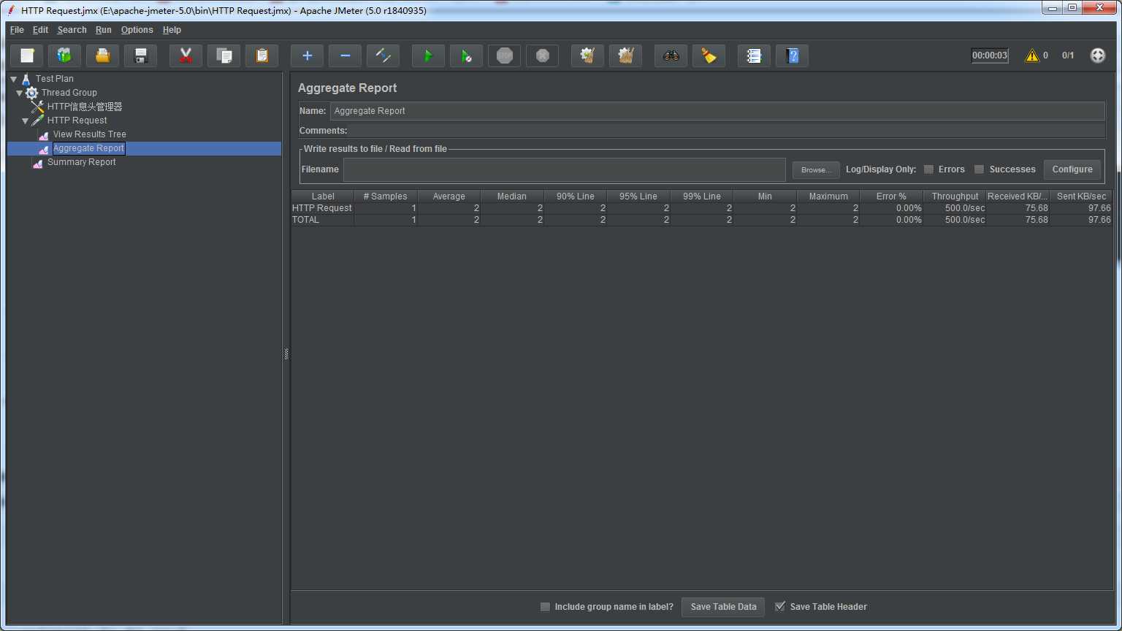Click the Name input field
Screen dimensions: 1122x631
[717, 111]
